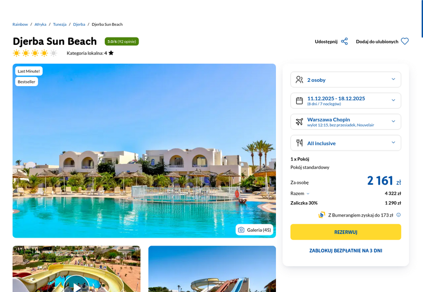This screenshot has height=292, width=423.
Task: Click the calendar icon in date field
Action: tap(299, 101)
